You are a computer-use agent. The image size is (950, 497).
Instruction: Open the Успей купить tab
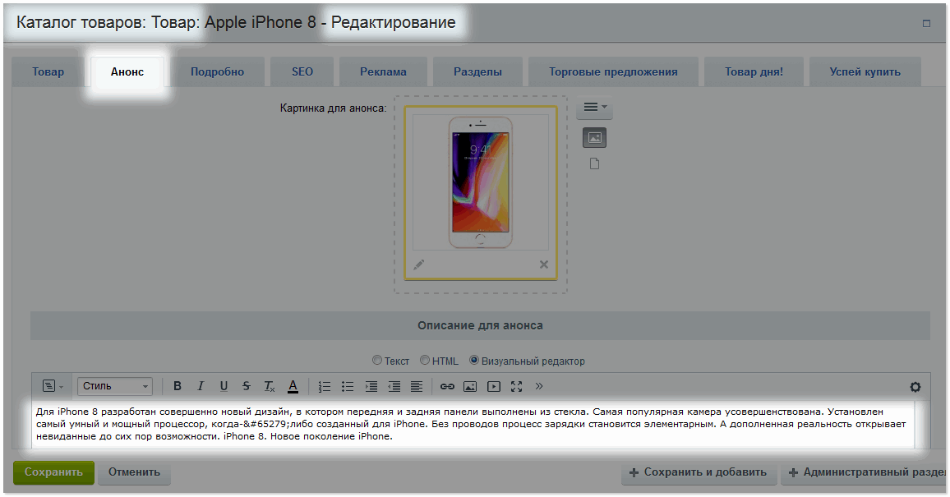(x=865, y=71)
